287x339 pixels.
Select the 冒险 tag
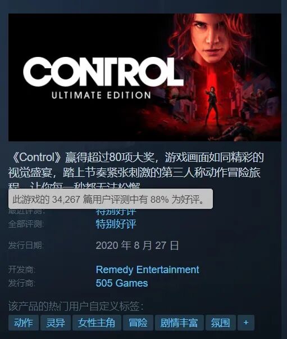coord(138,323)
